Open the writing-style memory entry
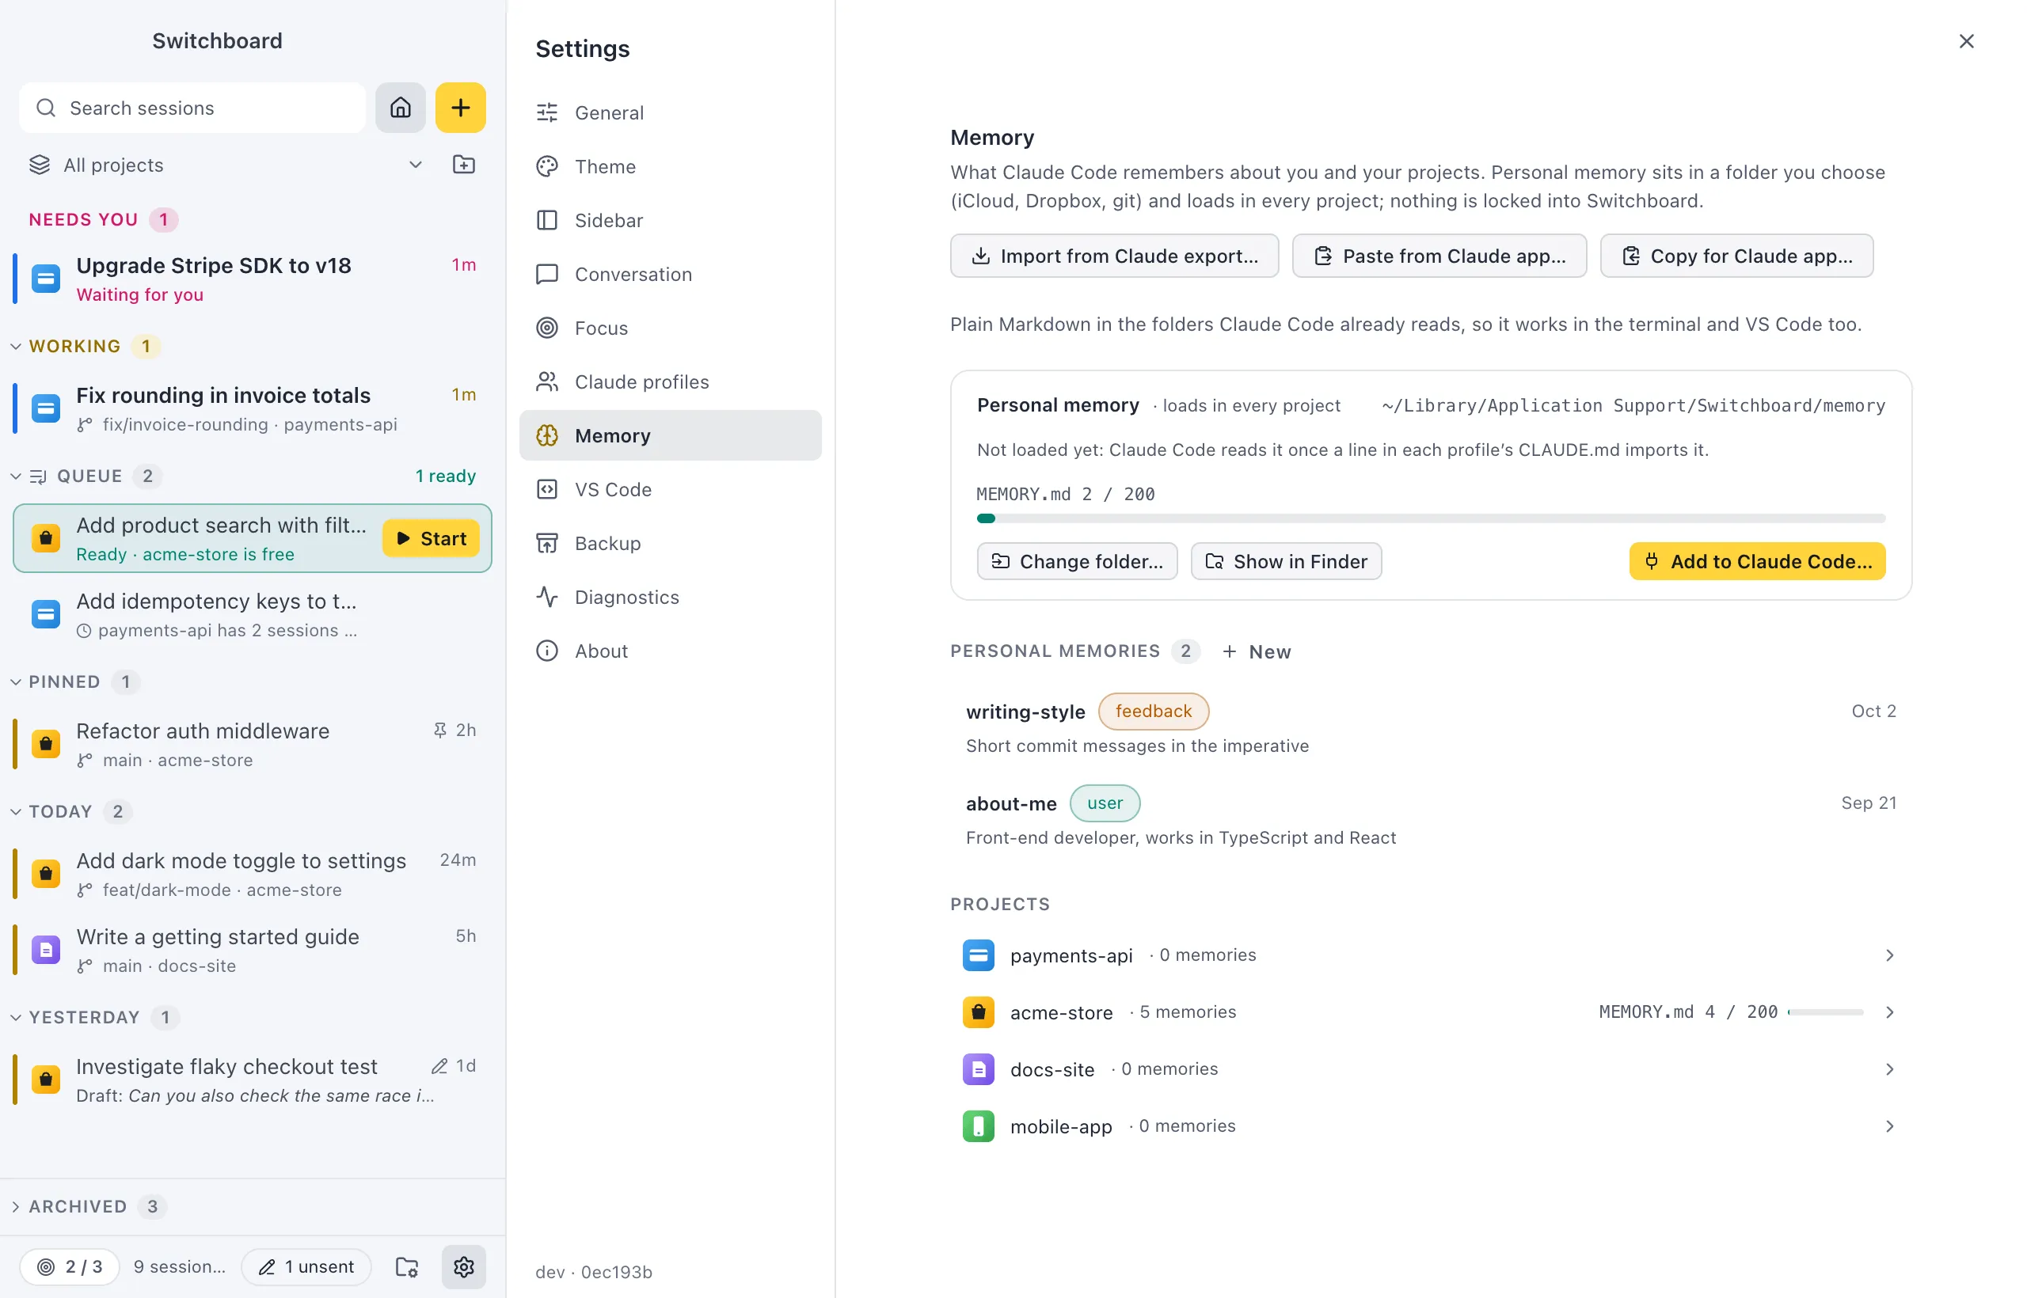2027x1298 pixels. 1431,728
